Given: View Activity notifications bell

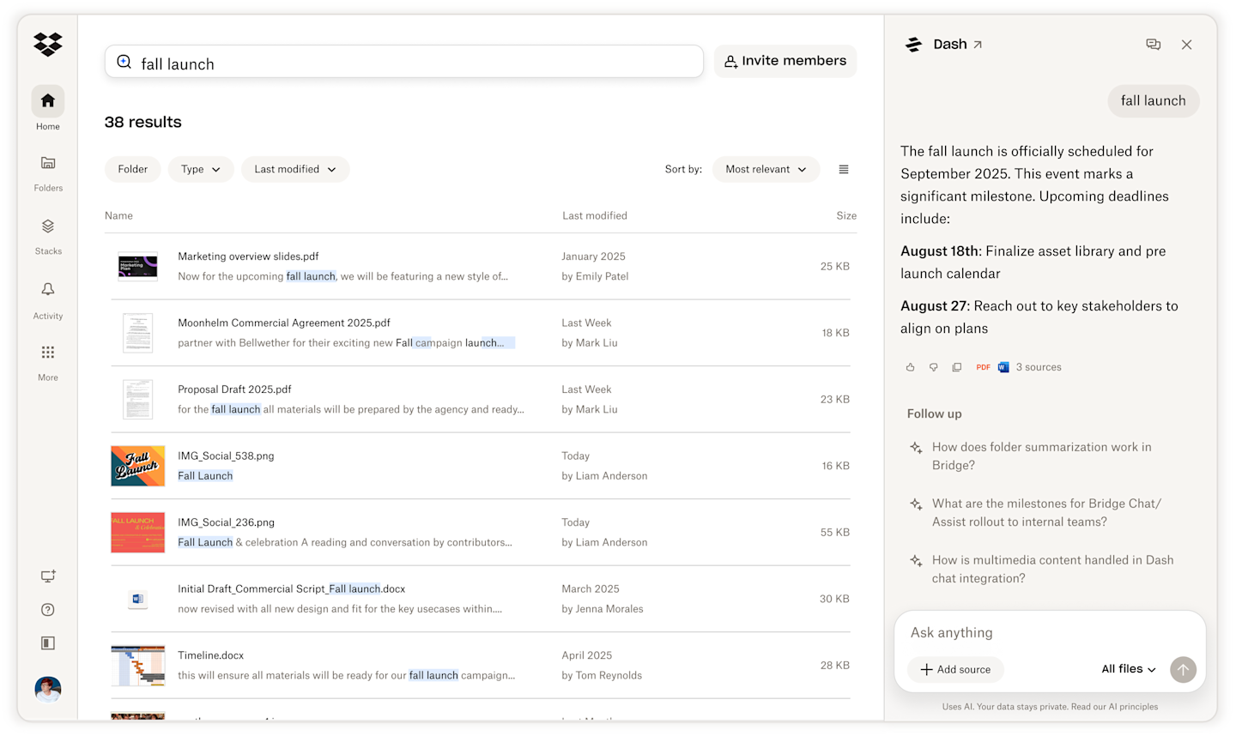Looking at the screenshot, I should pos(48,299).
